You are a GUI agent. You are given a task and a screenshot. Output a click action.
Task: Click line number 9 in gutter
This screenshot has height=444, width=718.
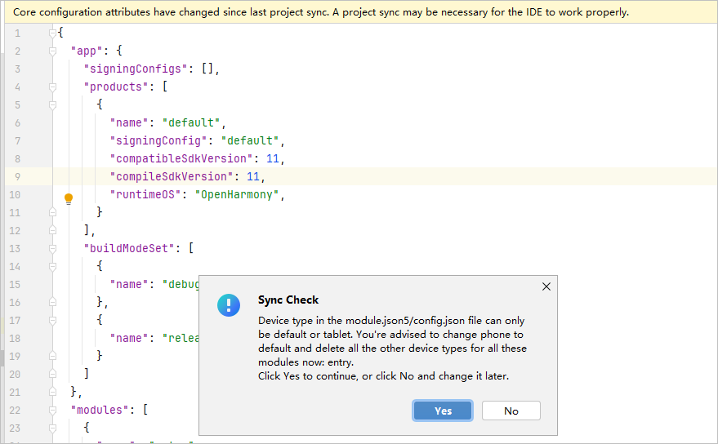point(17,176)
